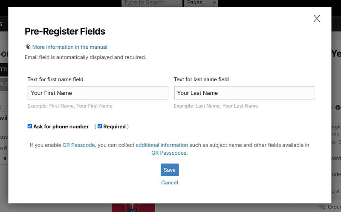341x212 pixels.
Task: Toggle the Required checkbox for phone number
Action: click(100, 126)
